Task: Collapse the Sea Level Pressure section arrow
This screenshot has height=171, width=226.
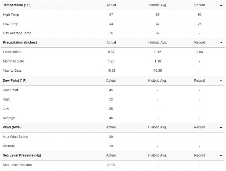Action: click(221, 155)
